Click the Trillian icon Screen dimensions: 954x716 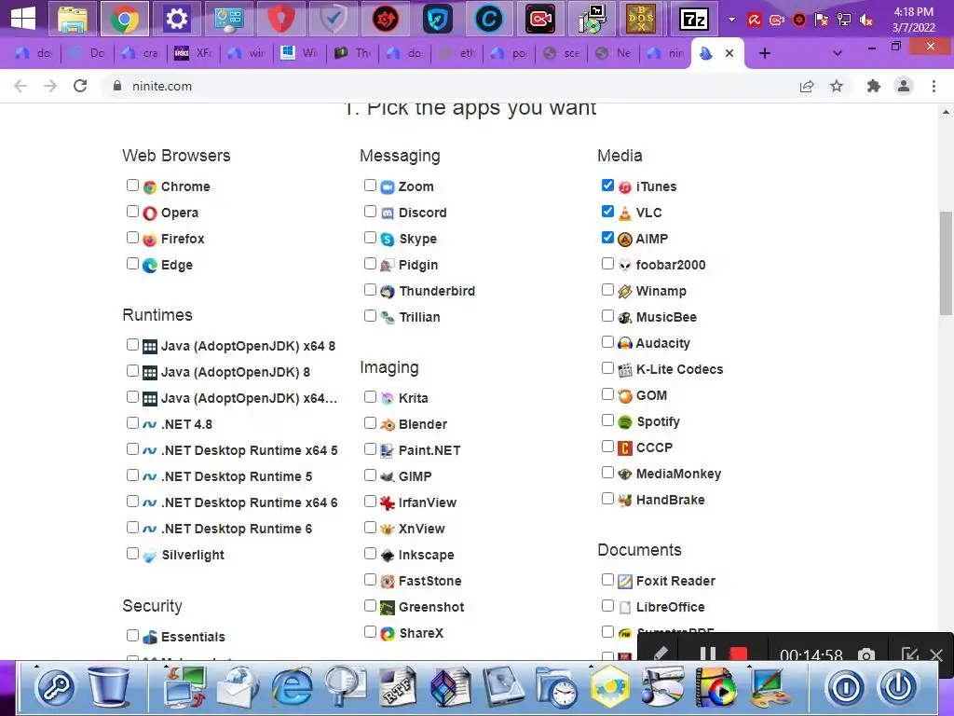click(388, 317)
